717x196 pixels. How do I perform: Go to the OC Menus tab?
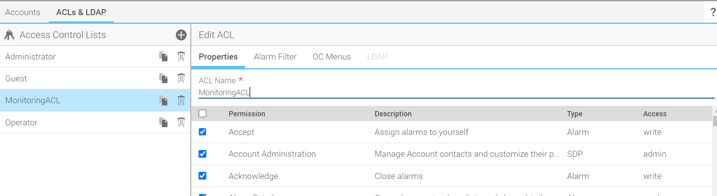click(331, 57)
